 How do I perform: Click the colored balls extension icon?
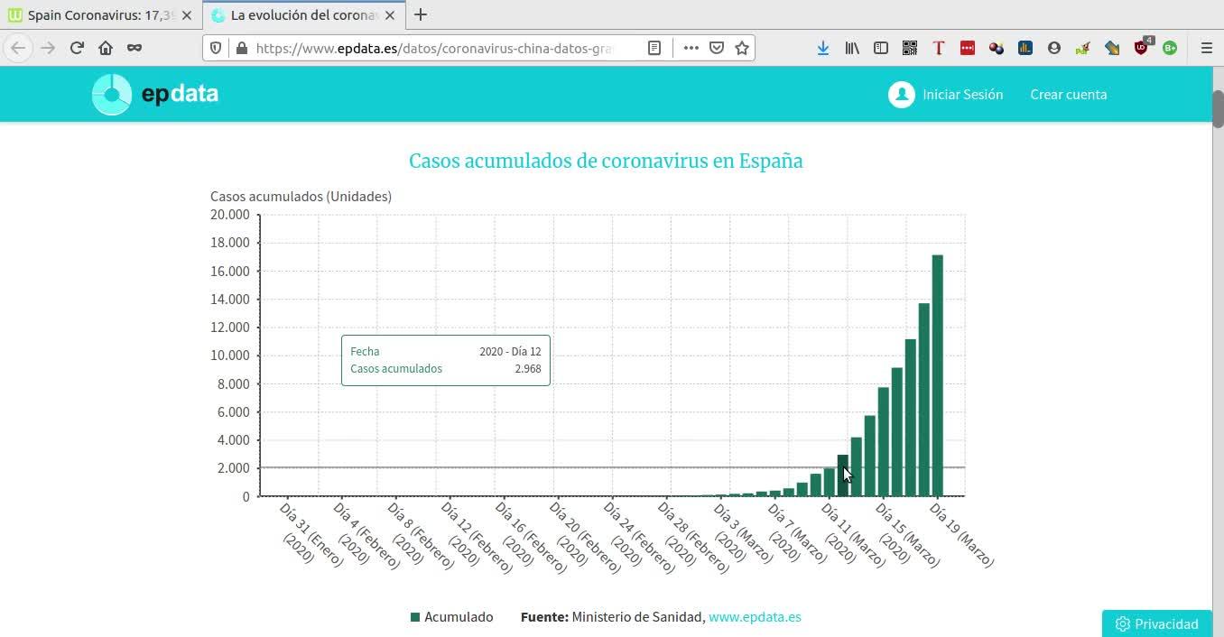tap(997, 48)
